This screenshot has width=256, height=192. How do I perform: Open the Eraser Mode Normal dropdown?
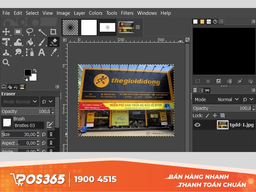tap(20, 102)
